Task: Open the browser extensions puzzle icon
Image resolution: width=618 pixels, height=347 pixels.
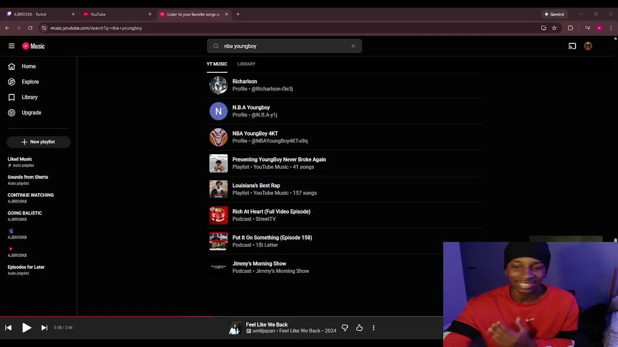Action: pos(570,28)
